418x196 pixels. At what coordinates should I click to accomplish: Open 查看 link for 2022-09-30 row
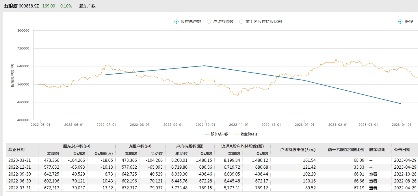pos(373,174)
